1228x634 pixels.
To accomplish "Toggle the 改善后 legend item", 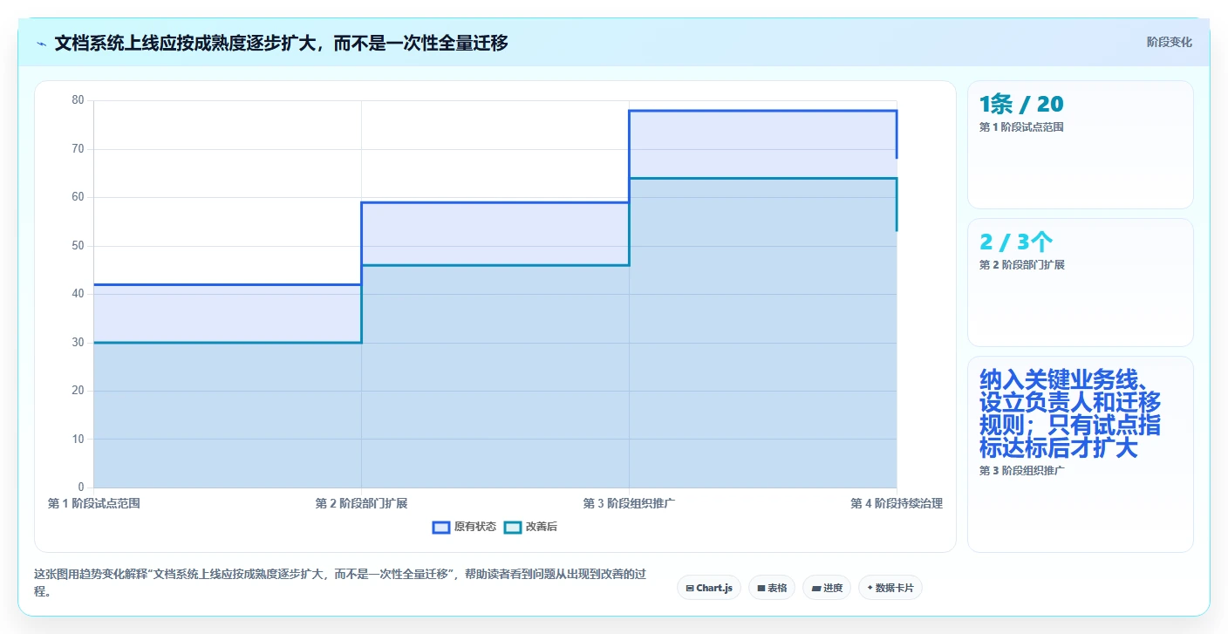I will 531,527.
